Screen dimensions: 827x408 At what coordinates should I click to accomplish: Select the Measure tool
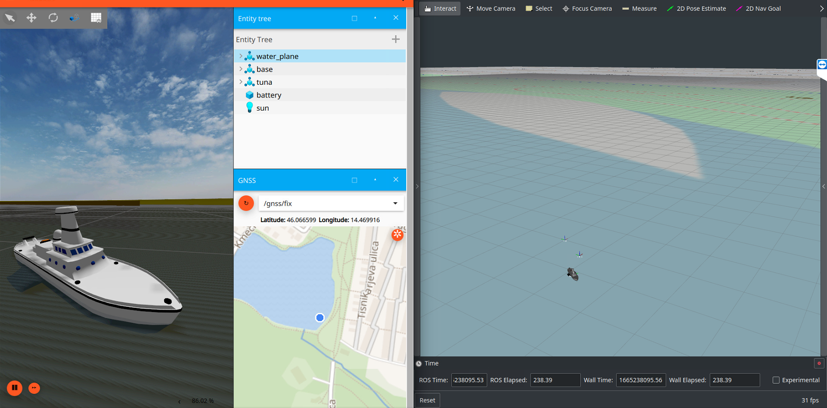click(x=639, y=8)
